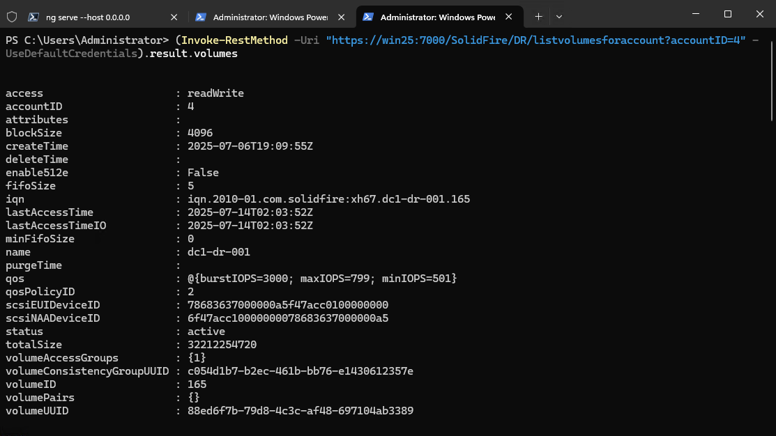
Task: Open a new terminal tab with plus button
Action: click(x=538, y=17)
